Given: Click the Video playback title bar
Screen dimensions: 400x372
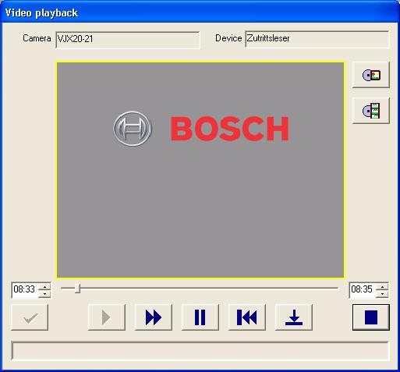Looking at the screenshot, I should 200,12.
